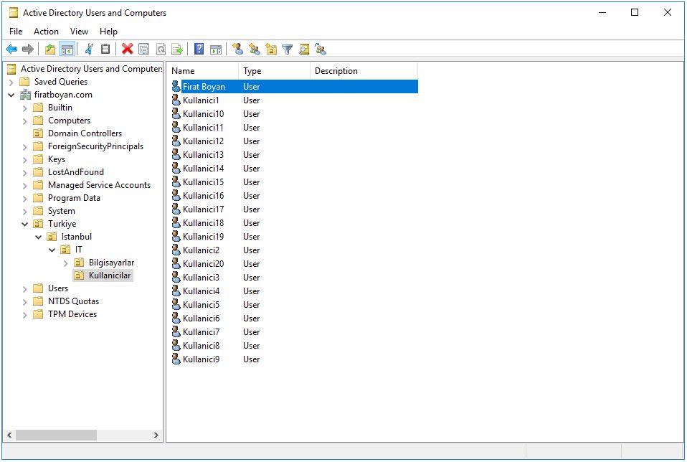Click the Forward arrow toolbar icon
This screenshot has height=462, width=687.
click(27, 49)
